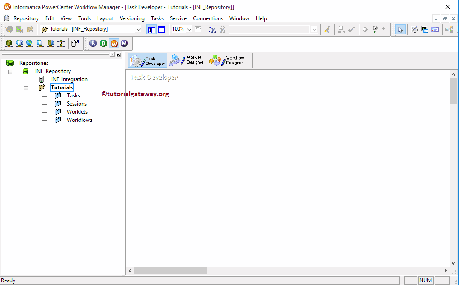
Task: Toggle the Output window view button
Action: pos(161,29)
